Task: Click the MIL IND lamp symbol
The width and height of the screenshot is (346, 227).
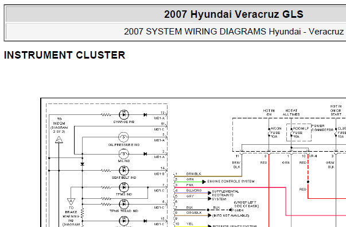Action: point(123,154)
